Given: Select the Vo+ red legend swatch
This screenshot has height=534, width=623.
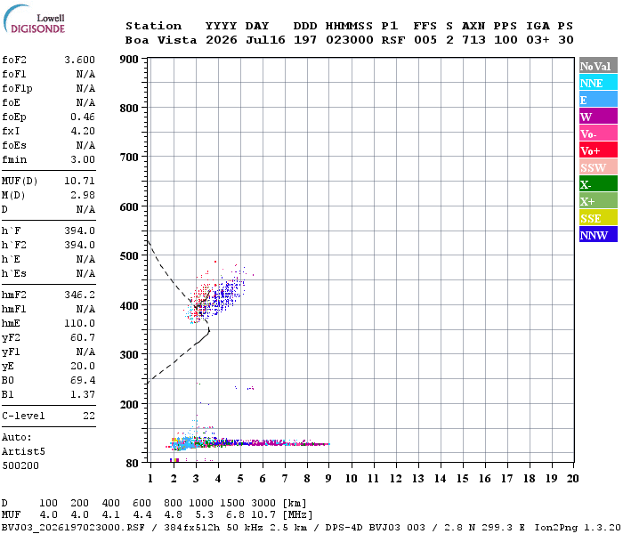Looking at the screenshot, I should pyautogui.click(x=598, y=150).
